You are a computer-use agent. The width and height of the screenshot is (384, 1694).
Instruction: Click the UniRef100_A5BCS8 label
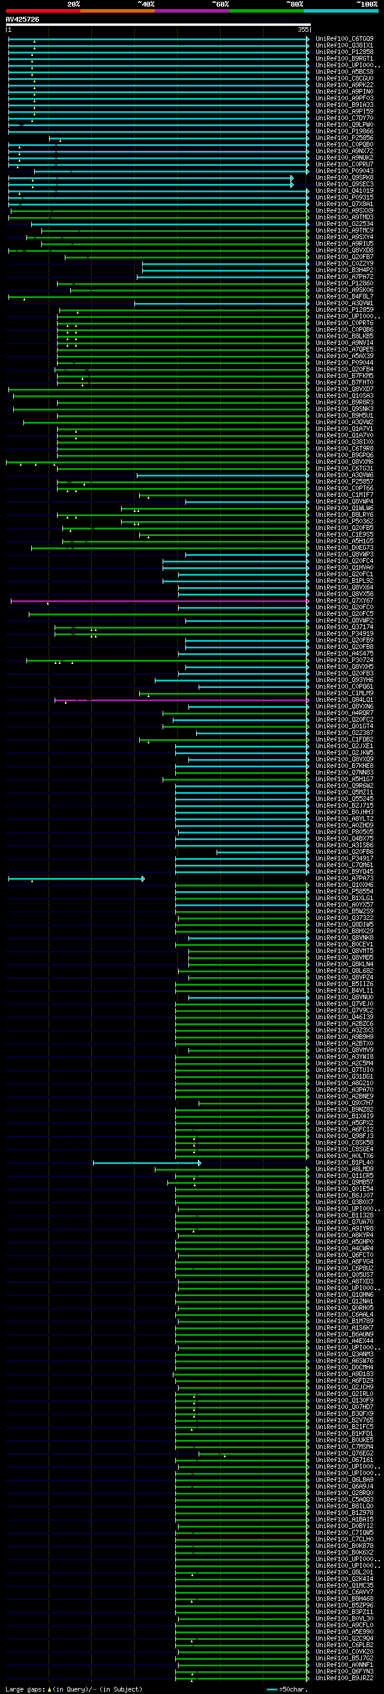tap(344, 72)
